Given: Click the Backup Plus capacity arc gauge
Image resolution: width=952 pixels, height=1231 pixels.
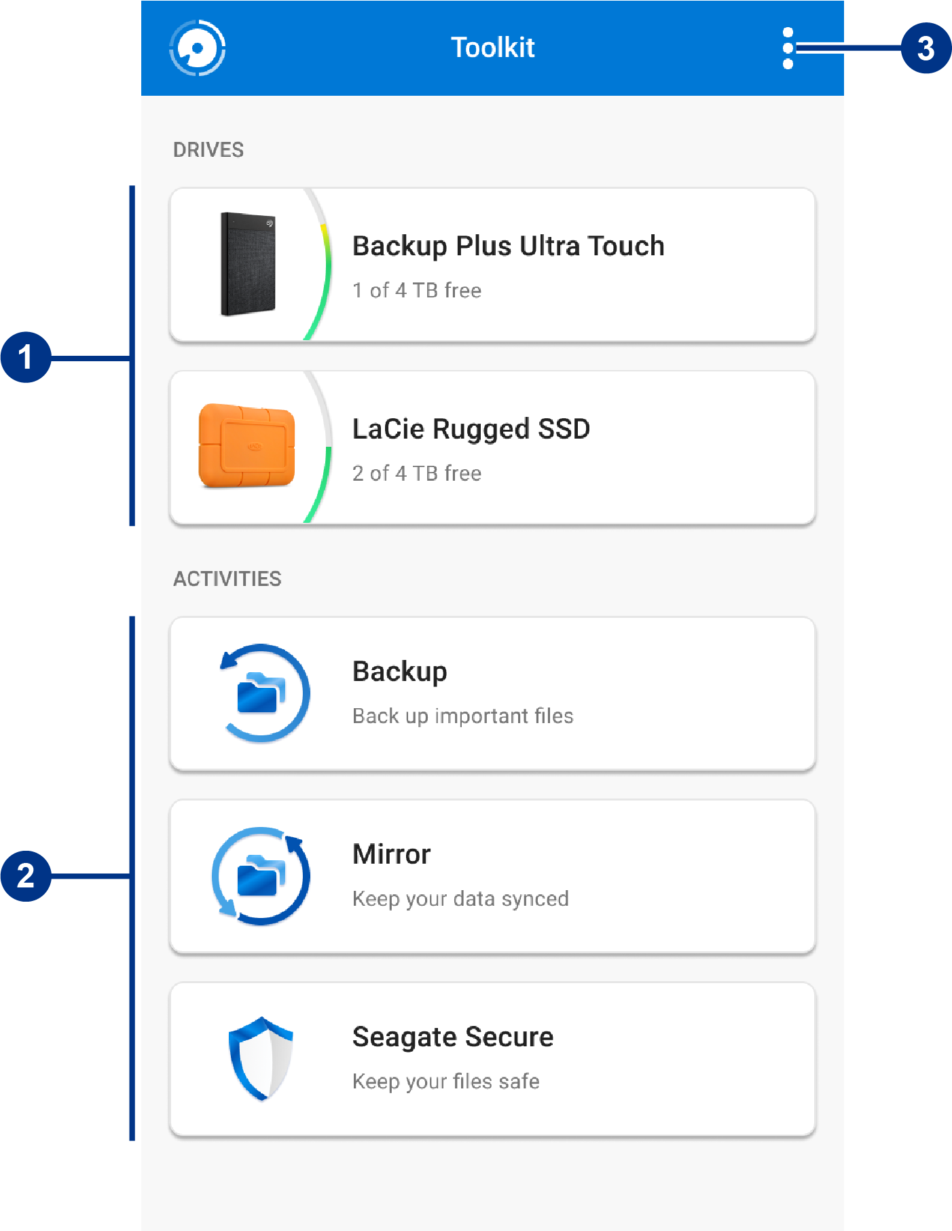Looking at the screenshot, I should point(318,265).
